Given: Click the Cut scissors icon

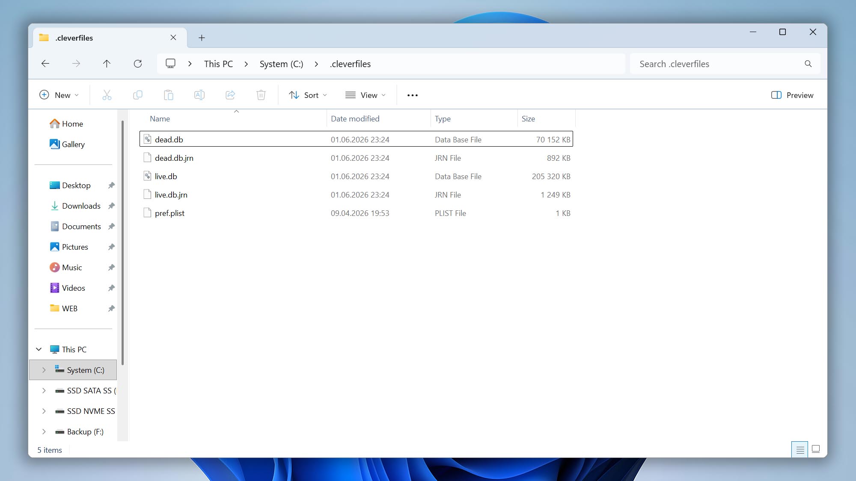Looking at the screenshot, I should [x=107, y=95].
